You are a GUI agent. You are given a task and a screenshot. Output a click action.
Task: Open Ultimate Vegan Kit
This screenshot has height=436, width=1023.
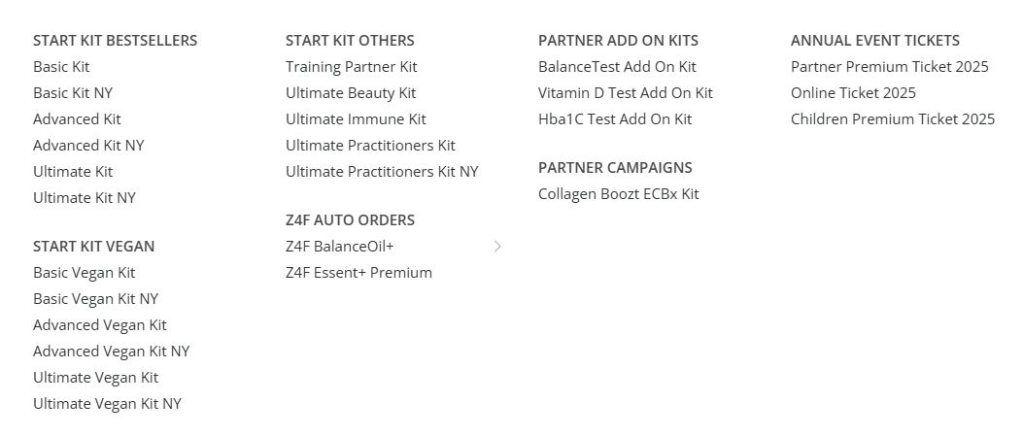[95, 378]
